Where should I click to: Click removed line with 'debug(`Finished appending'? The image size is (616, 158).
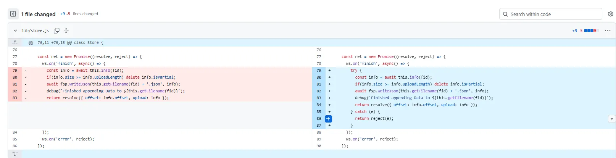tap(116, 91)
